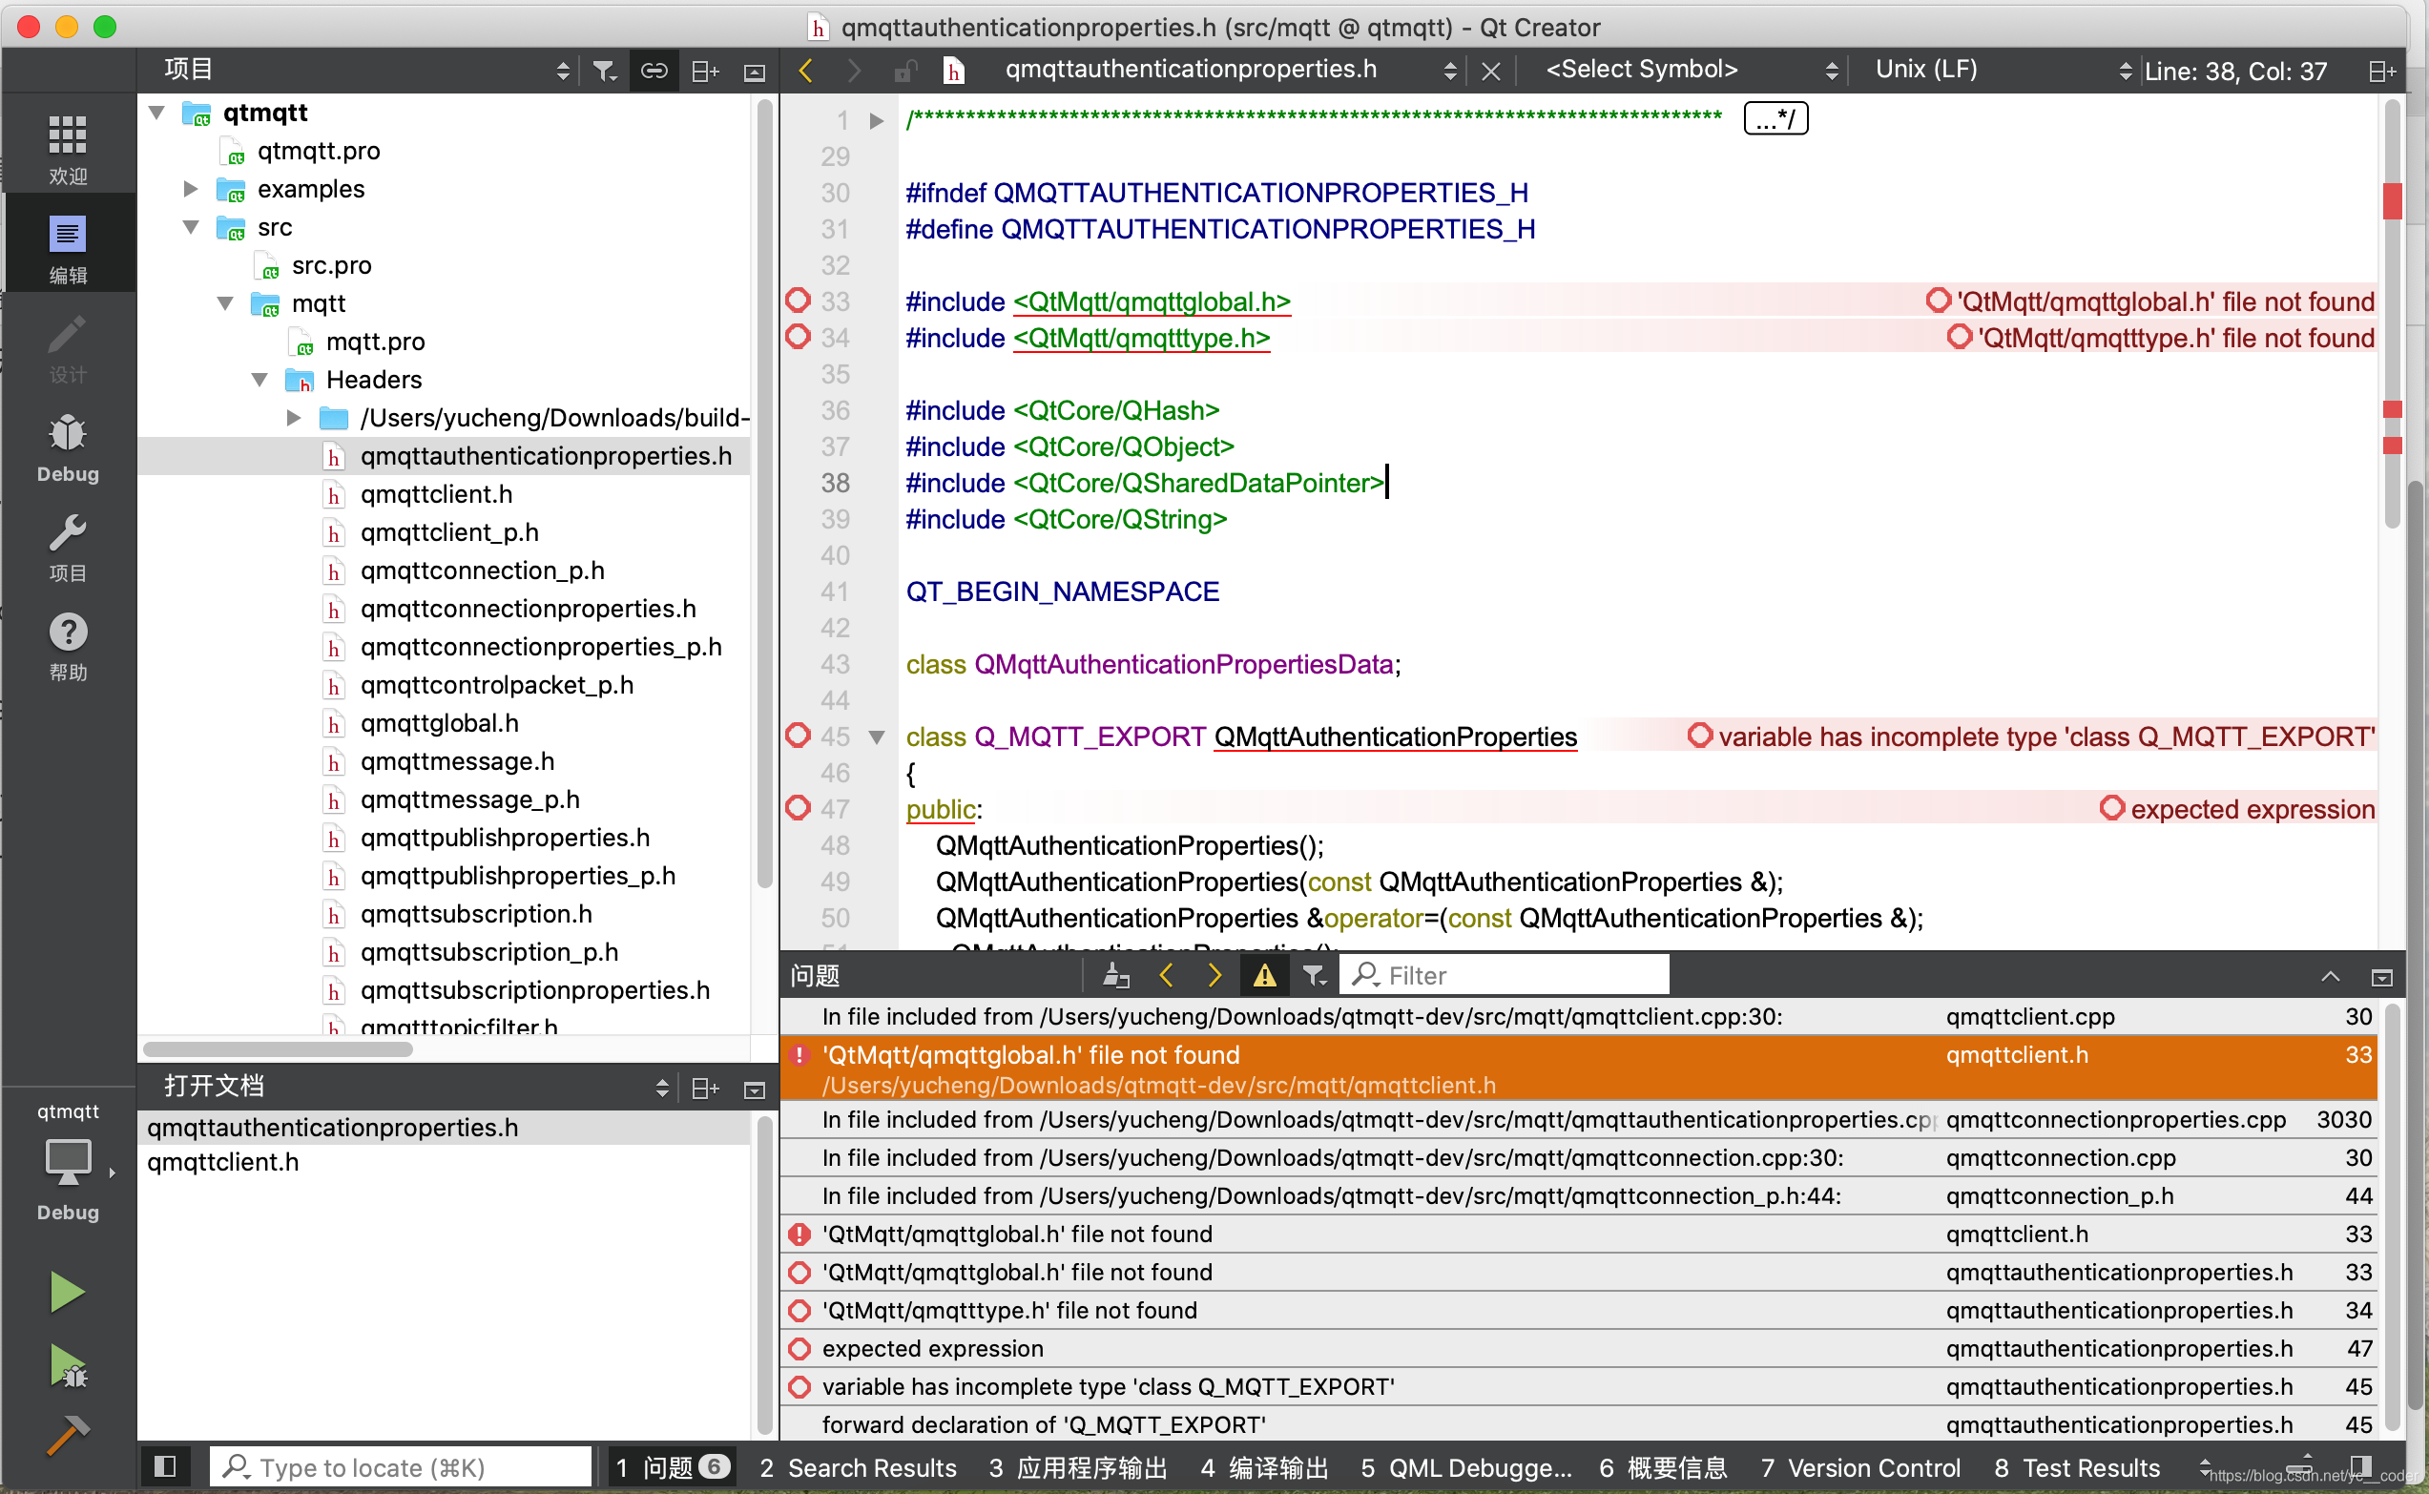Click the Build hammer icon
The image size is (2429, 1494).
pos(67,1435)
